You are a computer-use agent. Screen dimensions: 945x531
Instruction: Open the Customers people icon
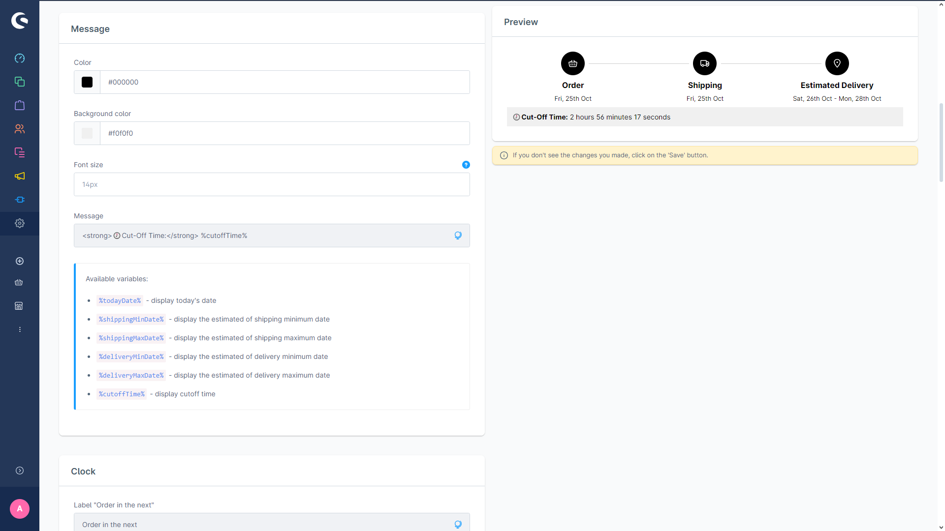tap(20, 129)
